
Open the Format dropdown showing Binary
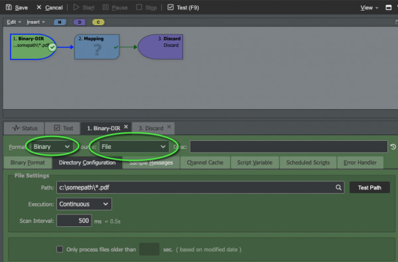52,147
